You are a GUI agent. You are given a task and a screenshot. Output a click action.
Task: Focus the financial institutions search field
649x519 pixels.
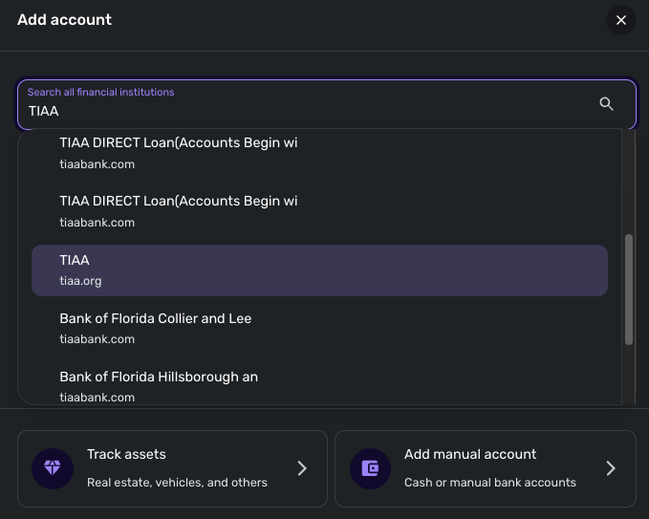(306, 111)
